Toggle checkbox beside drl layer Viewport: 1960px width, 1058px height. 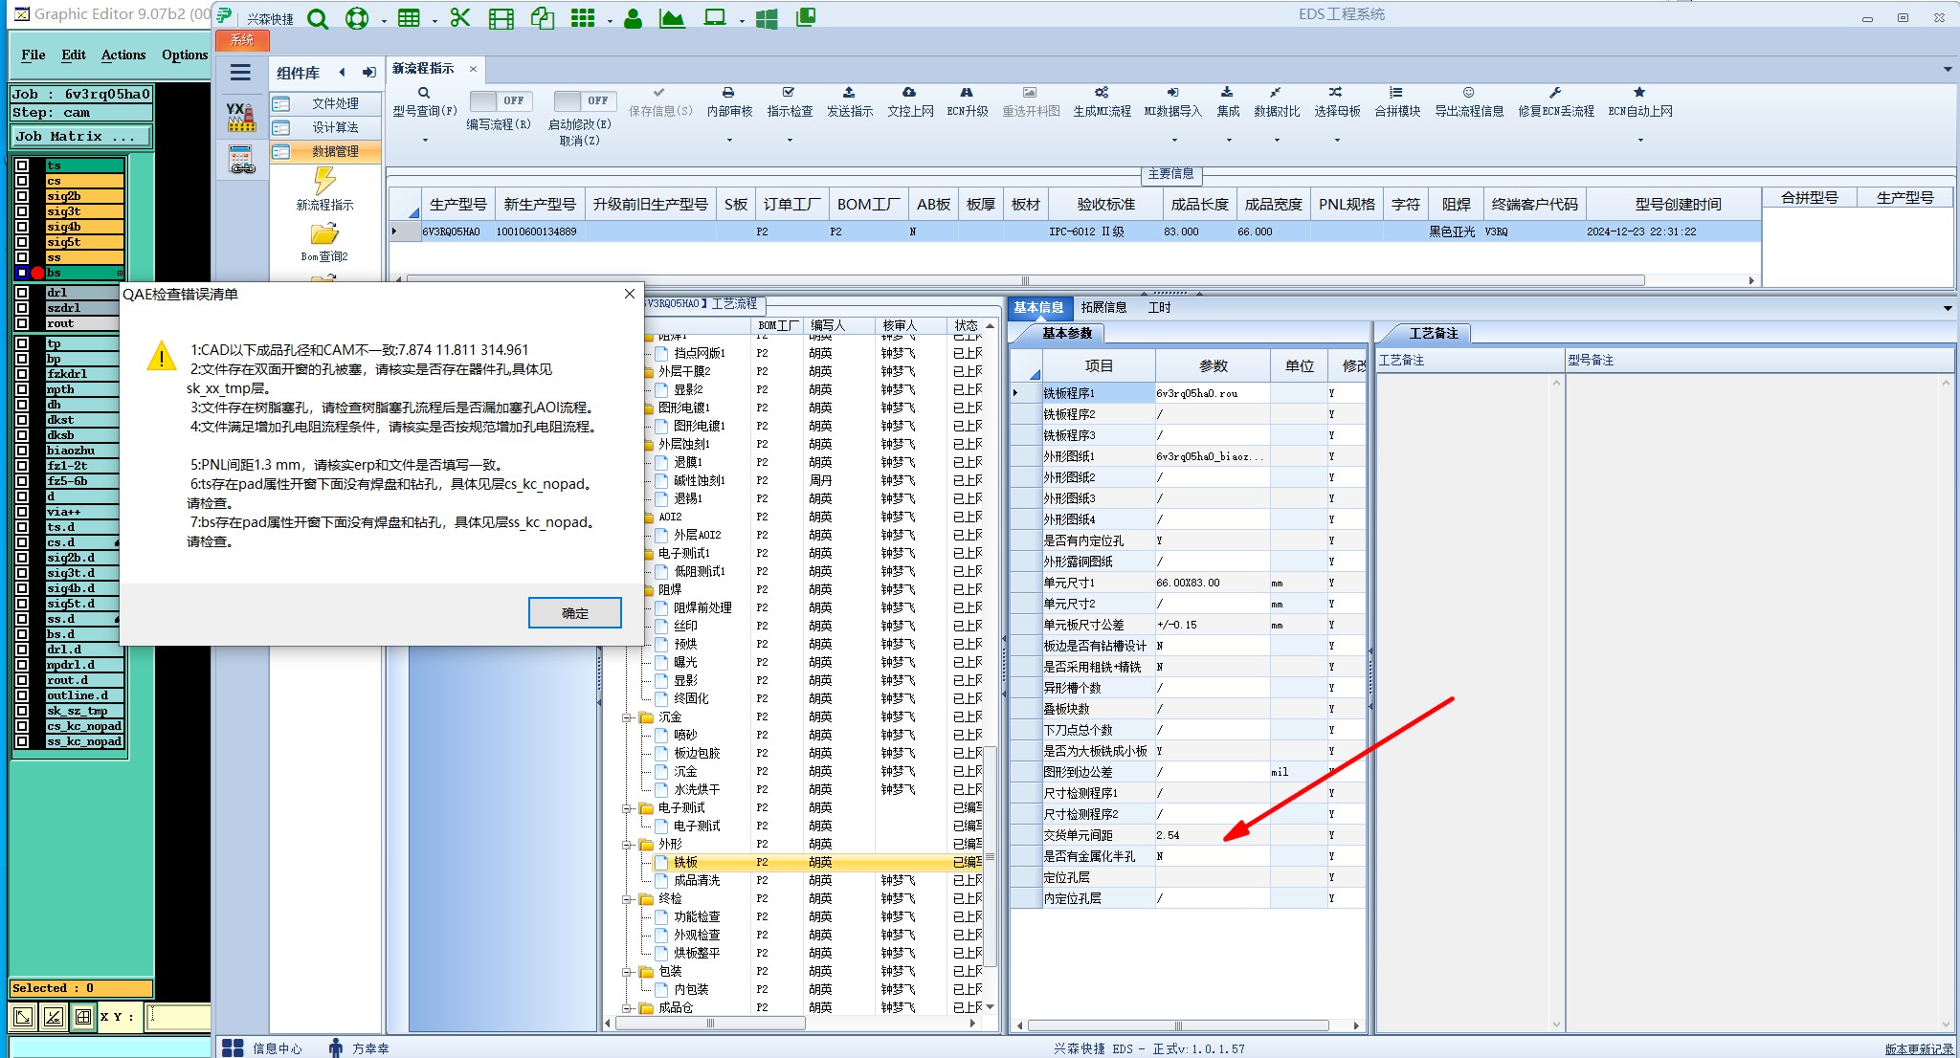23,293
